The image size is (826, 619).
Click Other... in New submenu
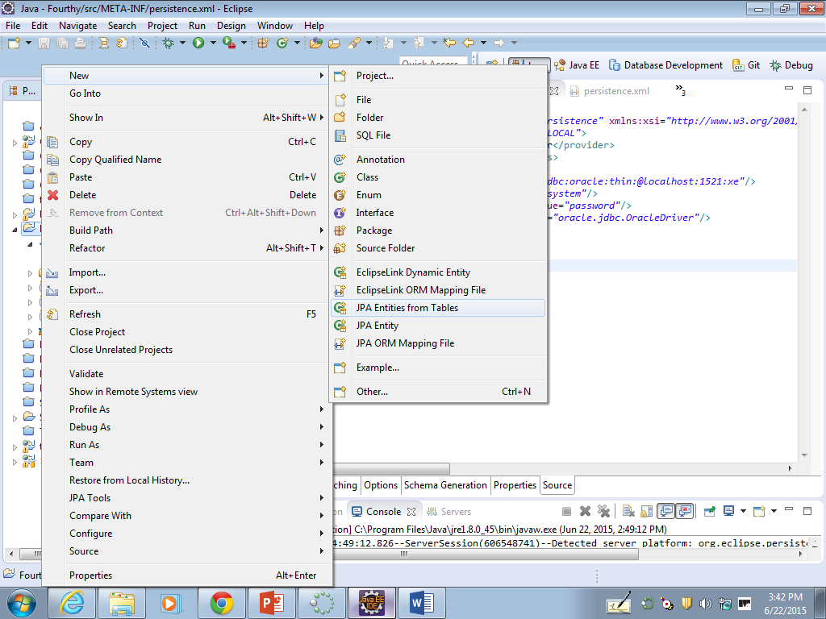click(x=372, y=392)
